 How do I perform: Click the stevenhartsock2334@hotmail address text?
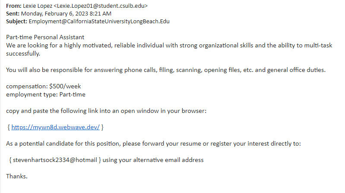(x=55, y=160)
